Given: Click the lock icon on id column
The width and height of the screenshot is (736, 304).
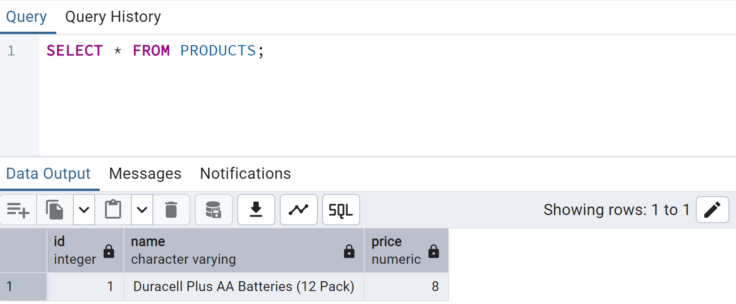Looking at the screenshot, I should [x=109, y=251].
